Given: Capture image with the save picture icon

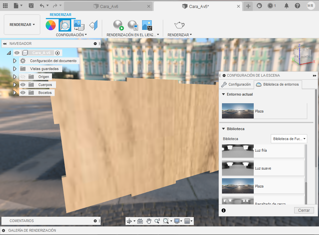Looking at the screenshot, I should 147,25.
